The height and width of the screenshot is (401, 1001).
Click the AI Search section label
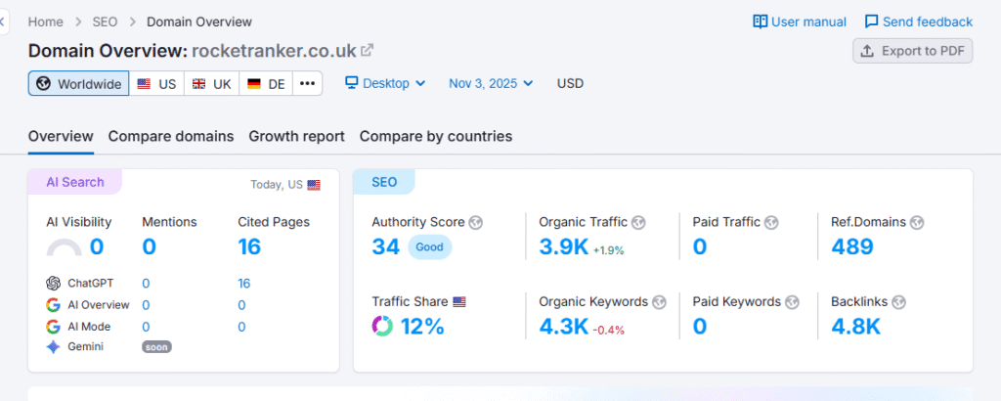tap(74, 182)
